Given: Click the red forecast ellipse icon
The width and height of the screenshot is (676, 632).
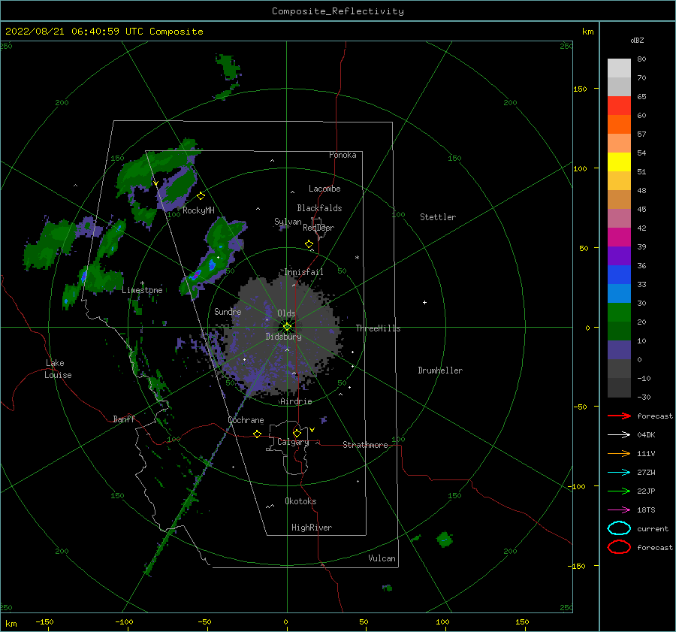Looking at the screenshot, I should point(619,547).
